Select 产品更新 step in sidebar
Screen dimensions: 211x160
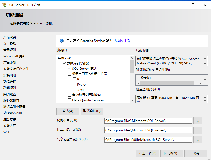pos(10,63)
